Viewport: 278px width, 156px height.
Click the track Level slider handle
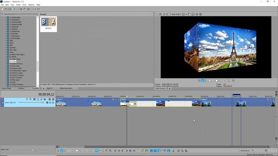(43, 102)
